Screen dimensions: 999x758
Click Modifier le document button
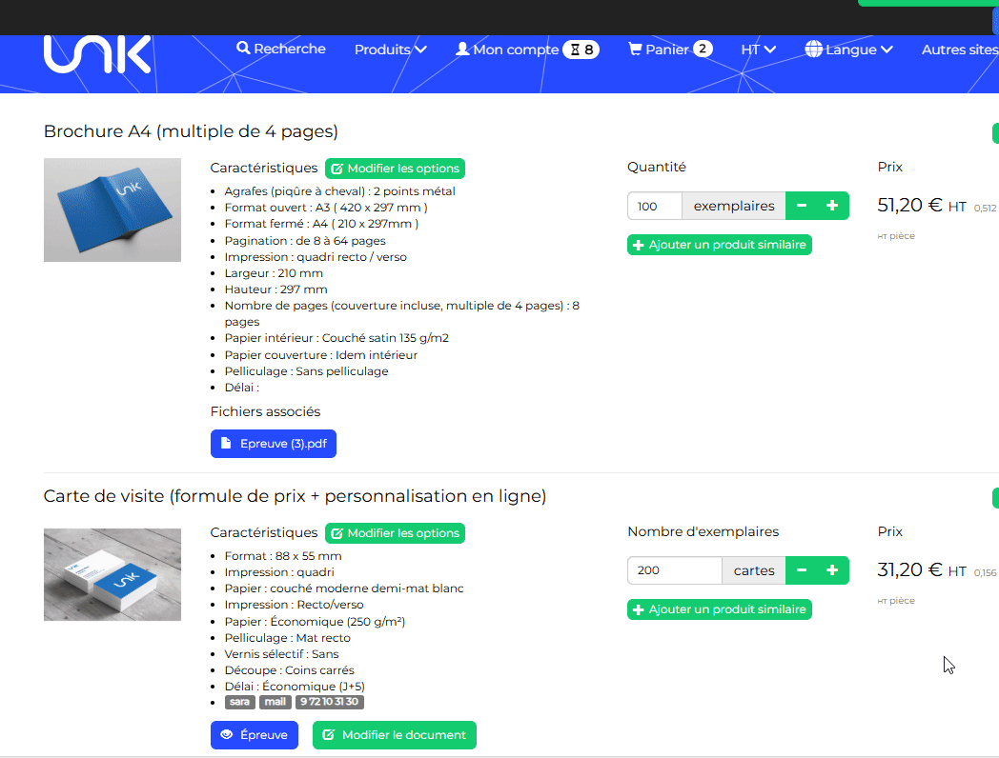(394, 735)
